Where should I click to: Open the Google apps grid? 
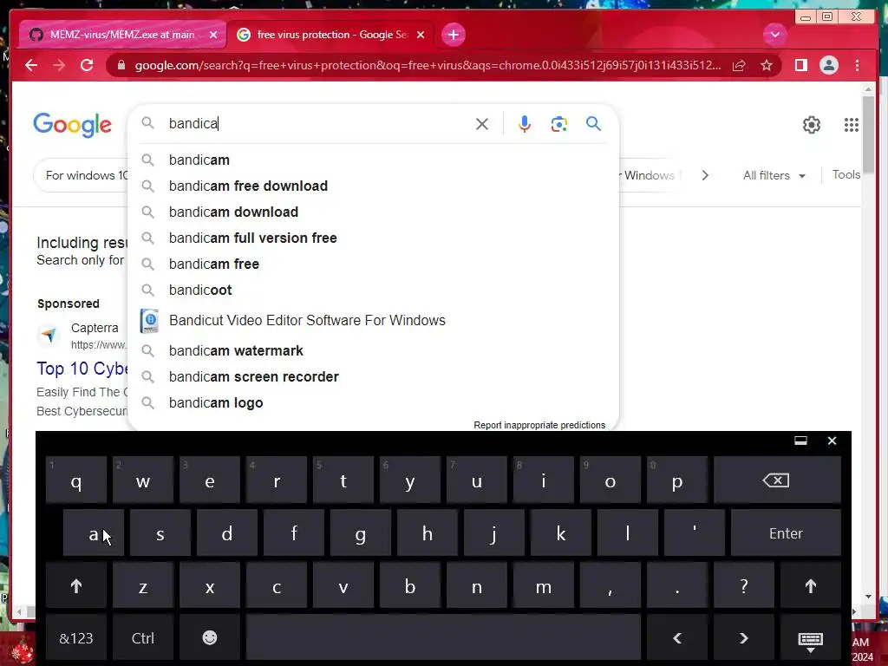pyautogui.click(x=852, y=125)
